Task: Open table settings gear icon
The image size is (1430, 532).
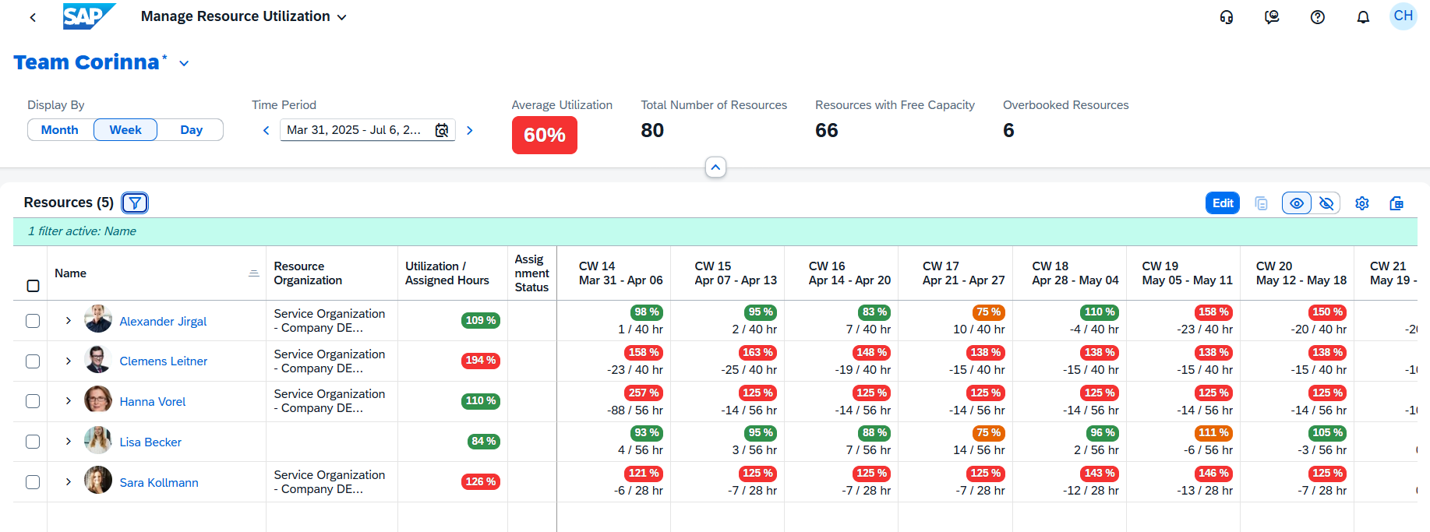Action: [1361, 203]
